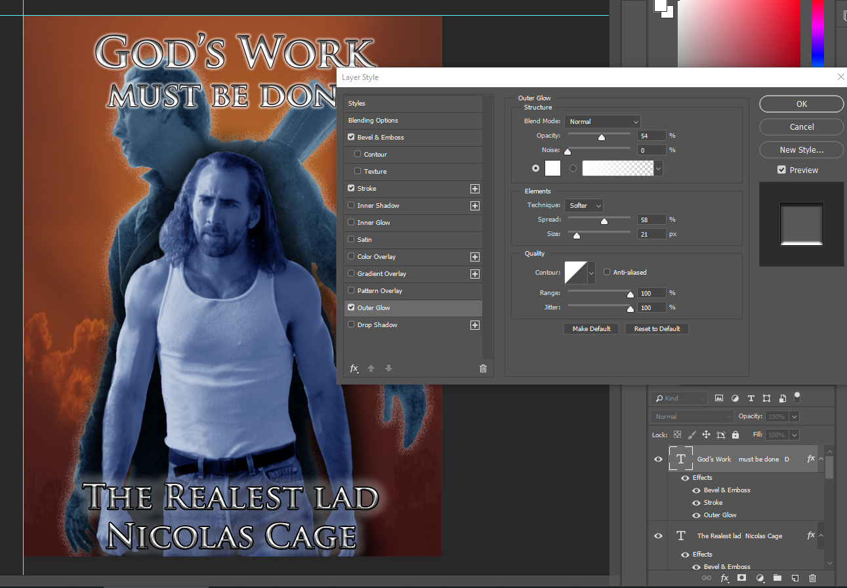Lock all padlock icon in Layers panel
This screenshot has width=847, height=588.
coord(735,435)
